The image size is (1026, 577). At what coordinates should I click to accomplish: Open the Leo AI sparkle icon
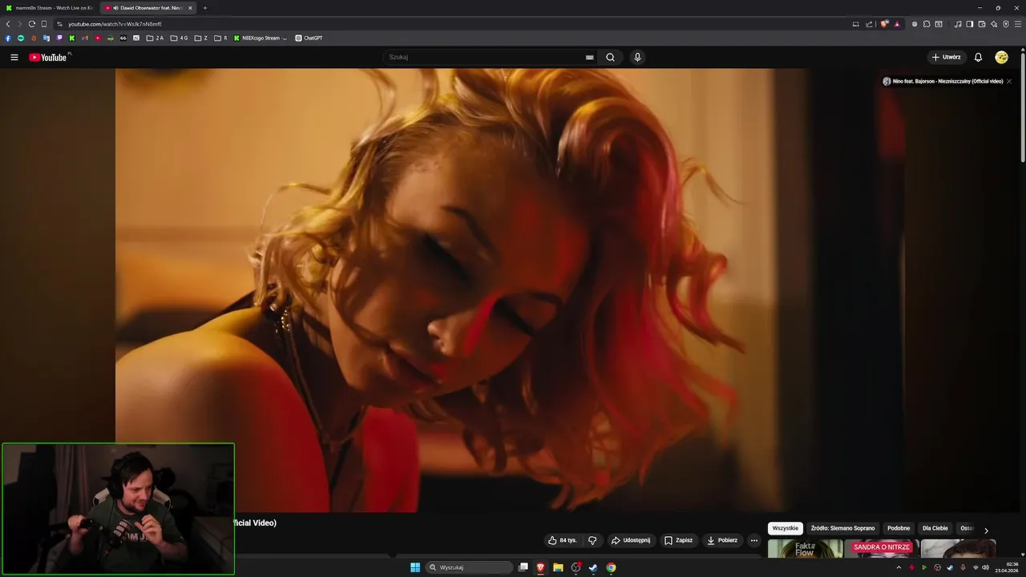pyautogui.click(x=994, y=24)
